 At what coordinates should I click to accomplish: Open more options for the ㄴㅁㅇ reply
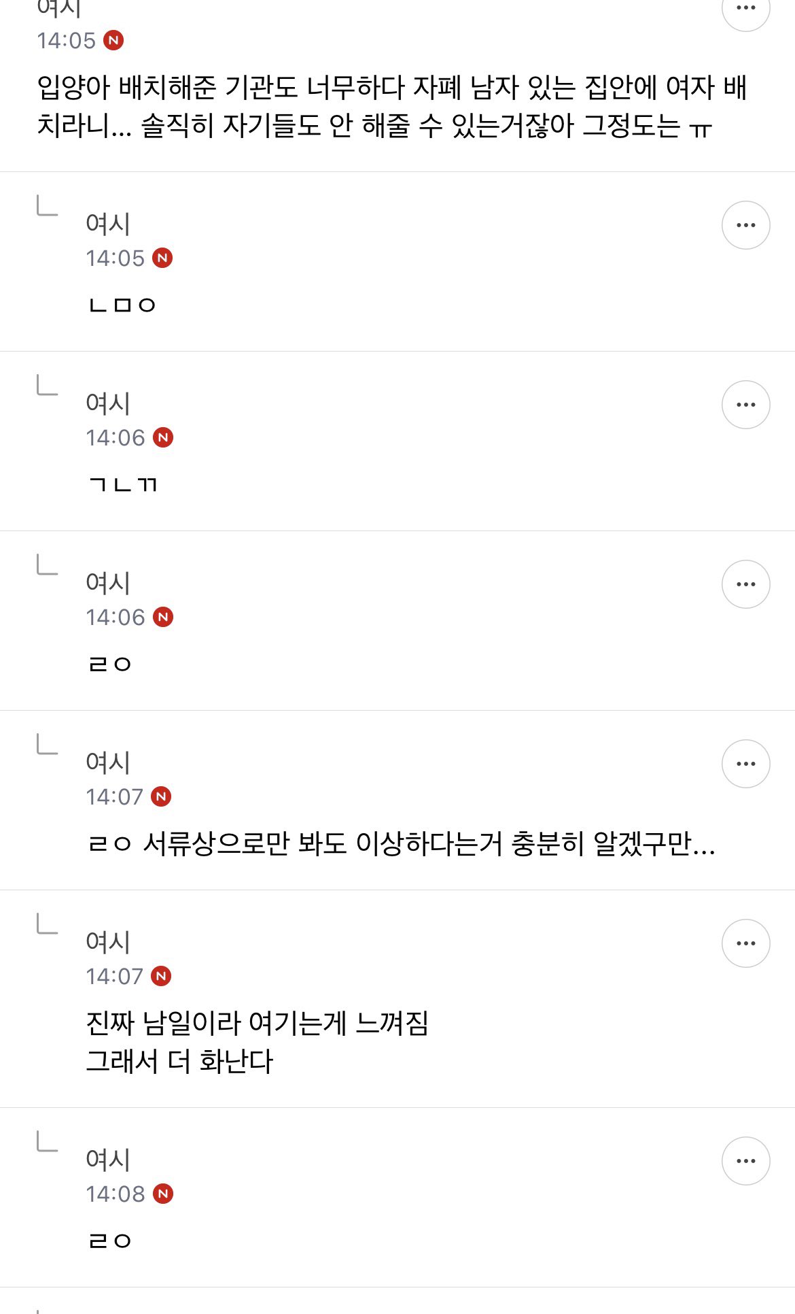pos(745,225)
